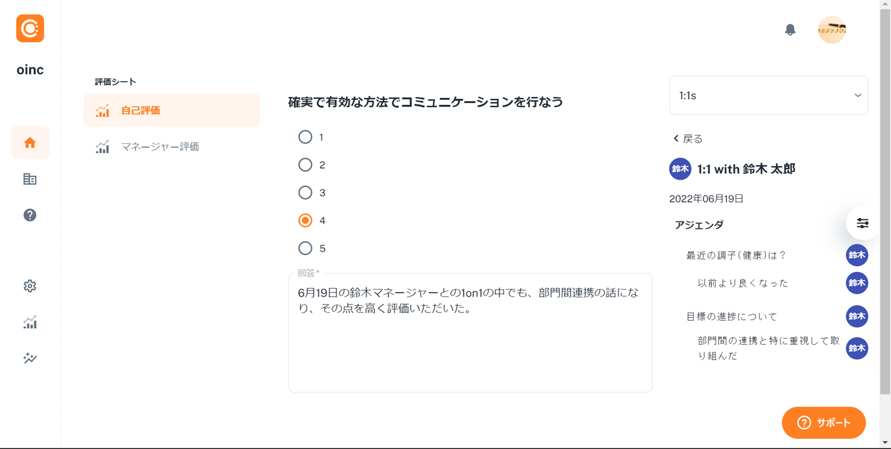Select rating 5 radio button
The width and height of the screenshot is (891, 449).
tap(305, 248)
